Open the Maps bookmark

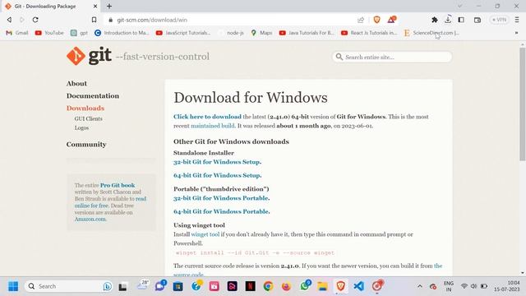click(x=261, y=33)
